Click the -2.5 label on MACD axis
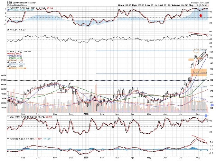216x161 pixels. click(x=212, y=153)
